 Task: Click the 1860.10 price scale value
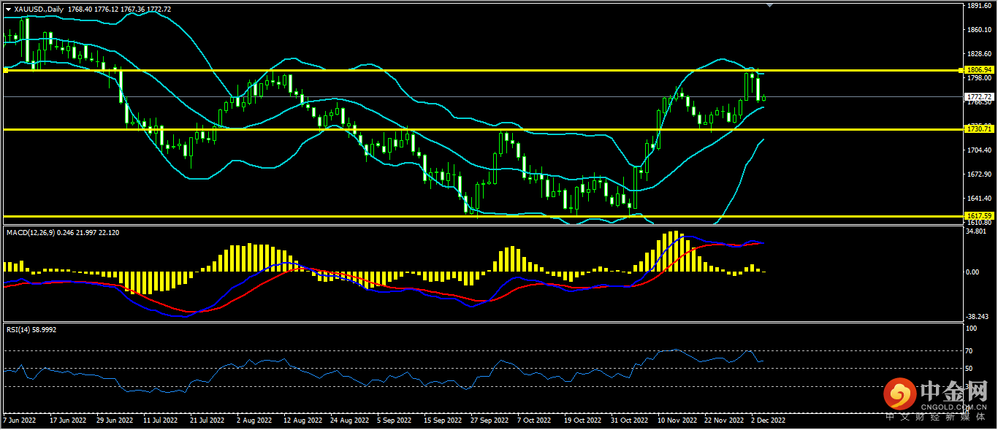[978, 30]
